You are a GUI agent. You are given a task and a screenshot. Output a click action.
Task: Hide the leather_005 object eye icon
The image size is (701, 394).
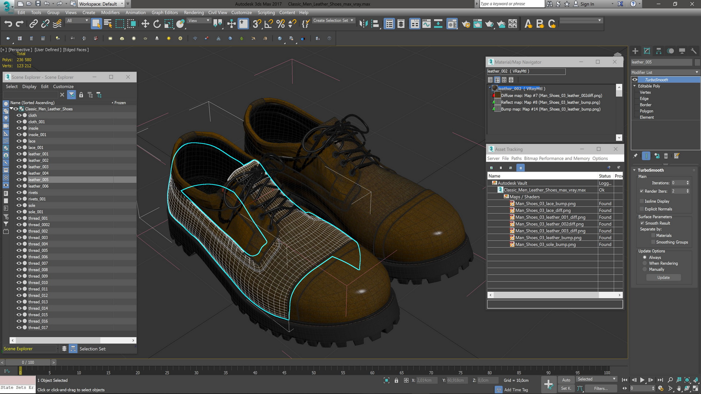click(19, 179)
